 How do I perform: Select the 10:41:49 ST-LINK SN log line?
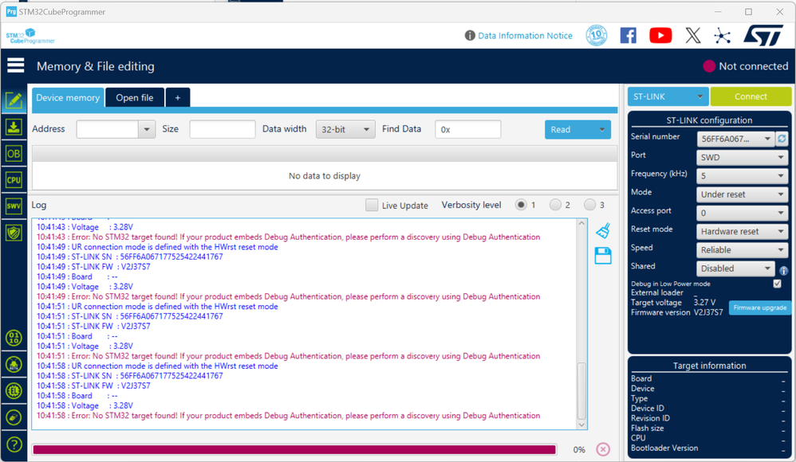(129, 256)
